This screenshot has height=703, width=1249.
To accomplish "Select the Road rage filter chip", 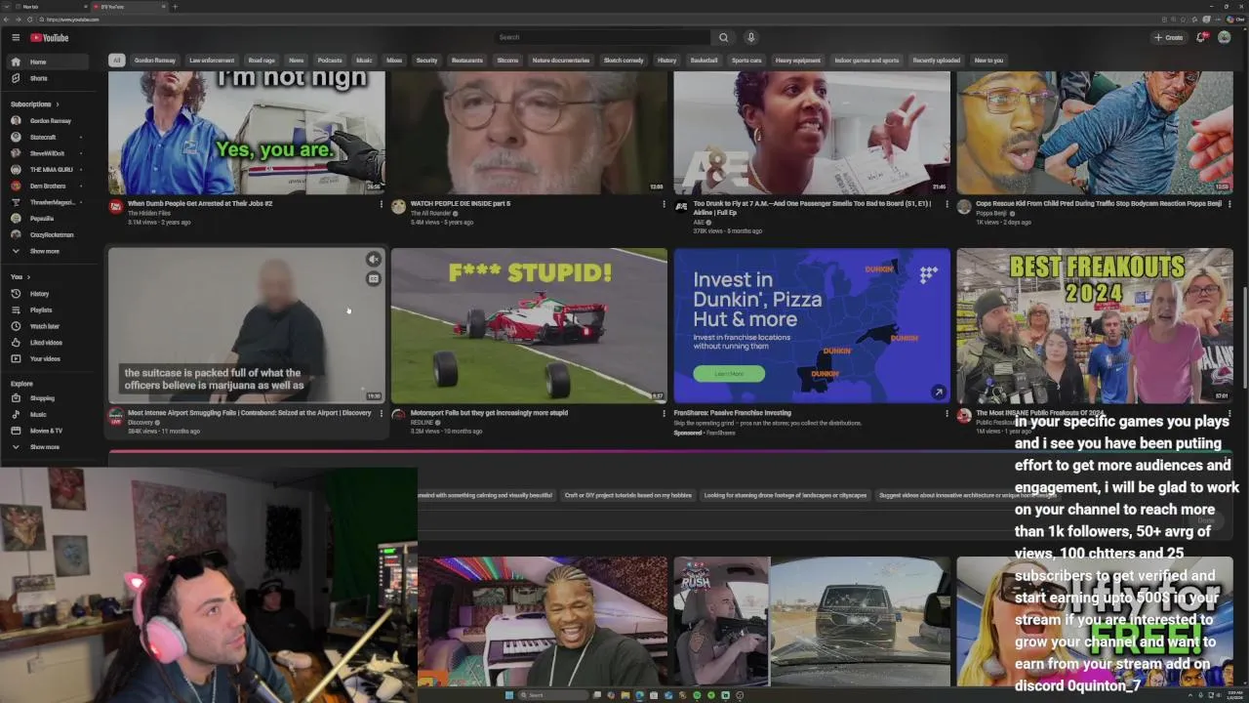I will 262,61.
